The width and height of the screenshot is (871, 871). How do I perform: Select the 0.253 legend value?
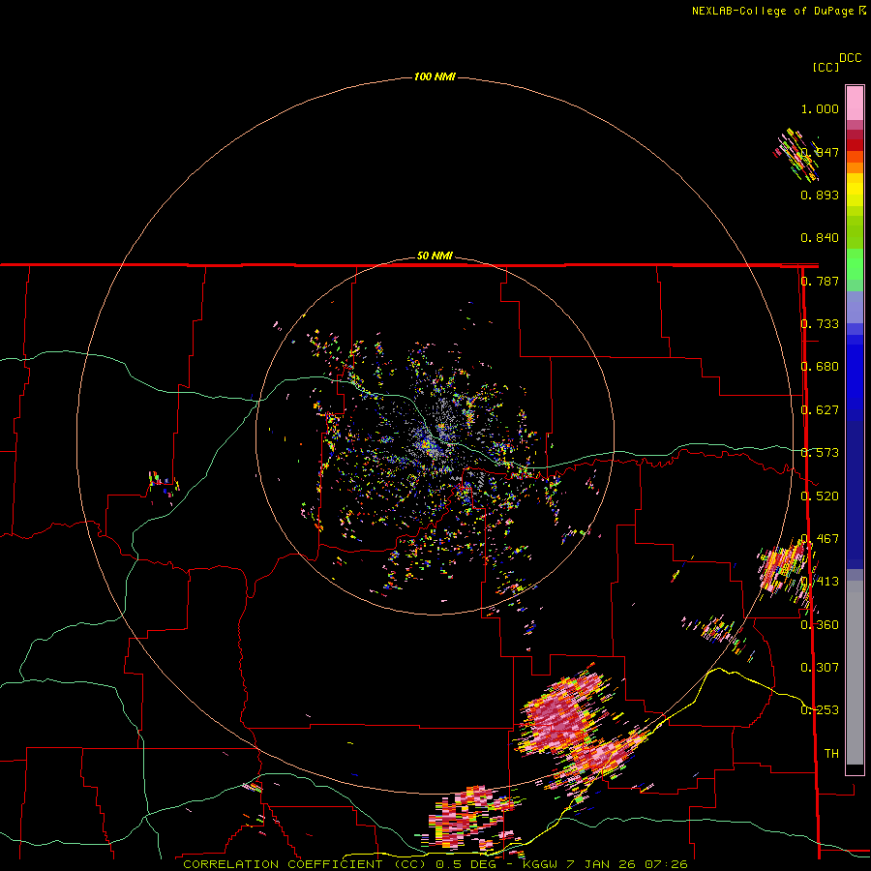[820, 710]
